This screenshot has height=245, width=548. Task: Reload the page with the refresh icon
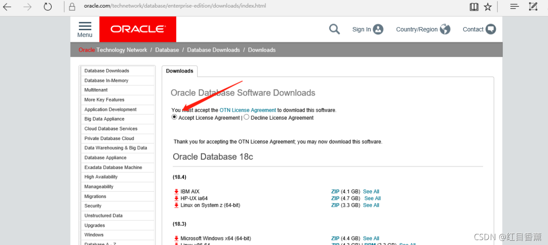tap(48, 7)
